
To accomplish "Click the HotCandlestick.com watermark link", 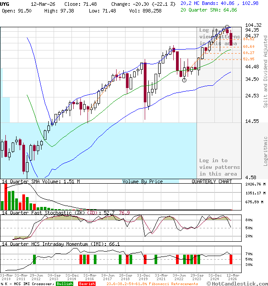I will (x=237, y=283).
